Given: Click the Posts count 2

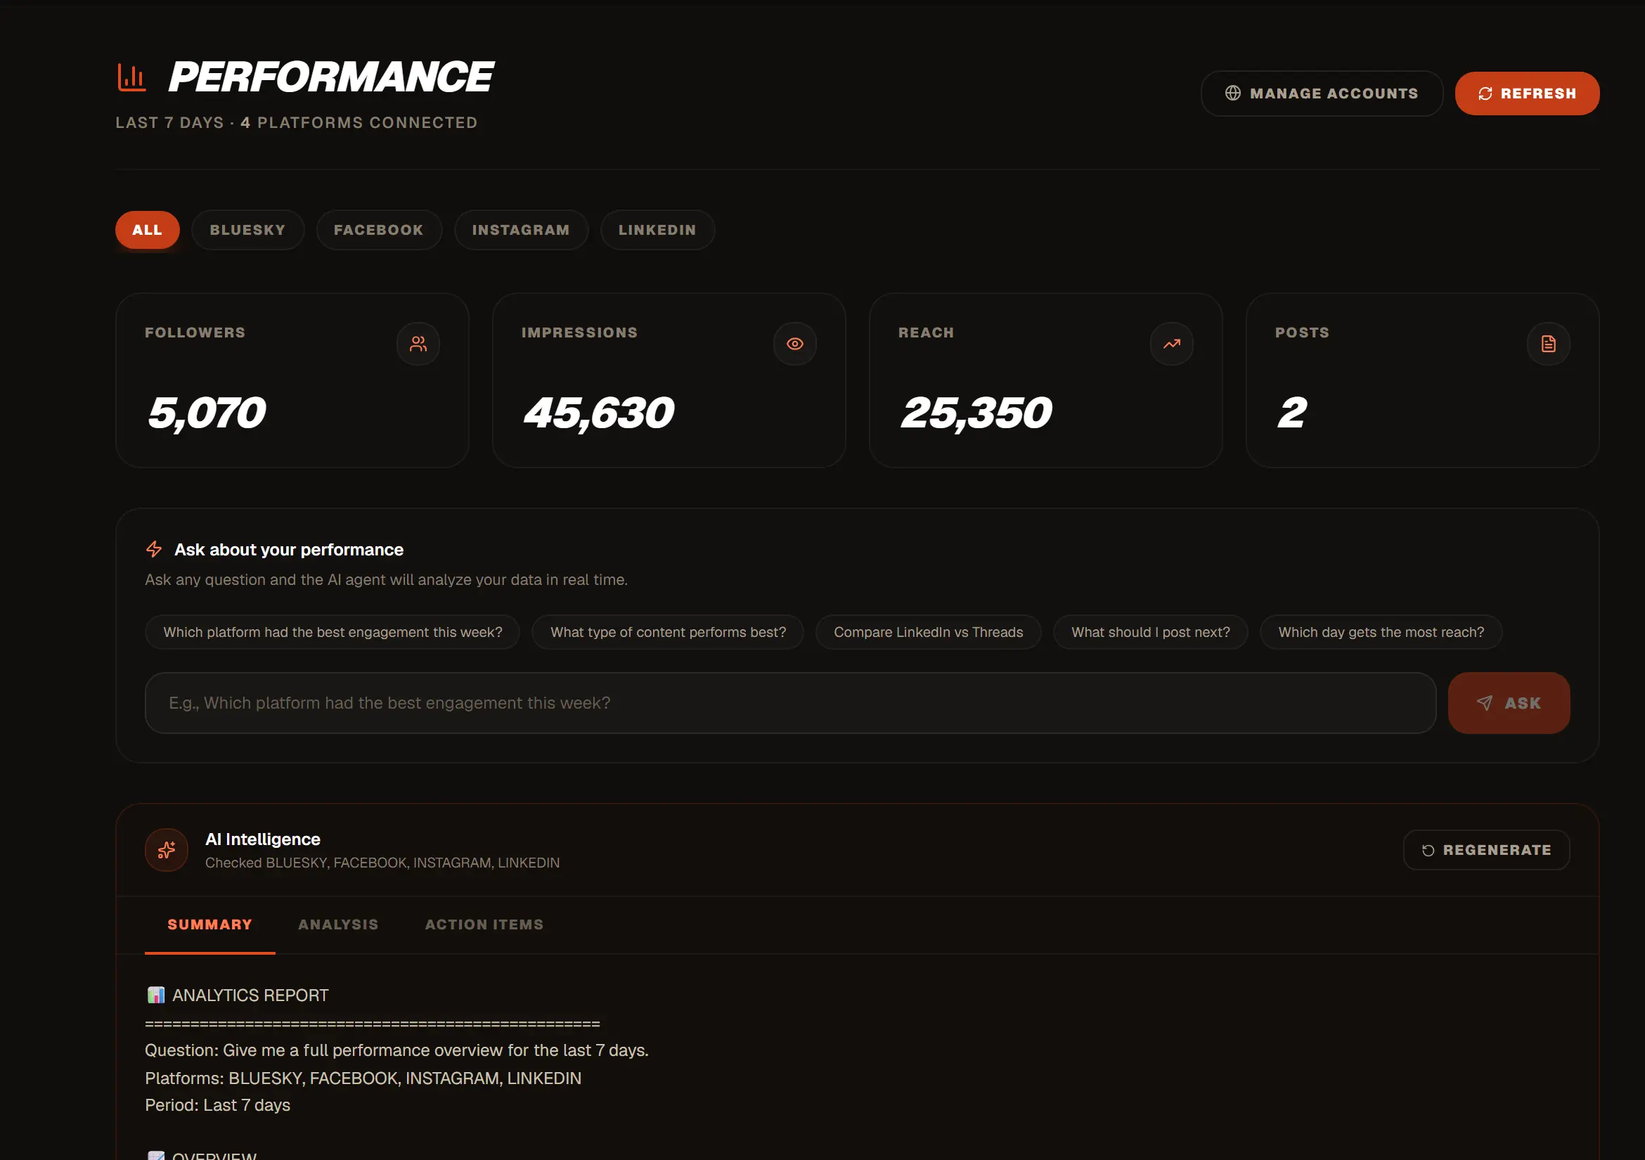Looking at the screenshot, I should click(x=1293, y=413).
